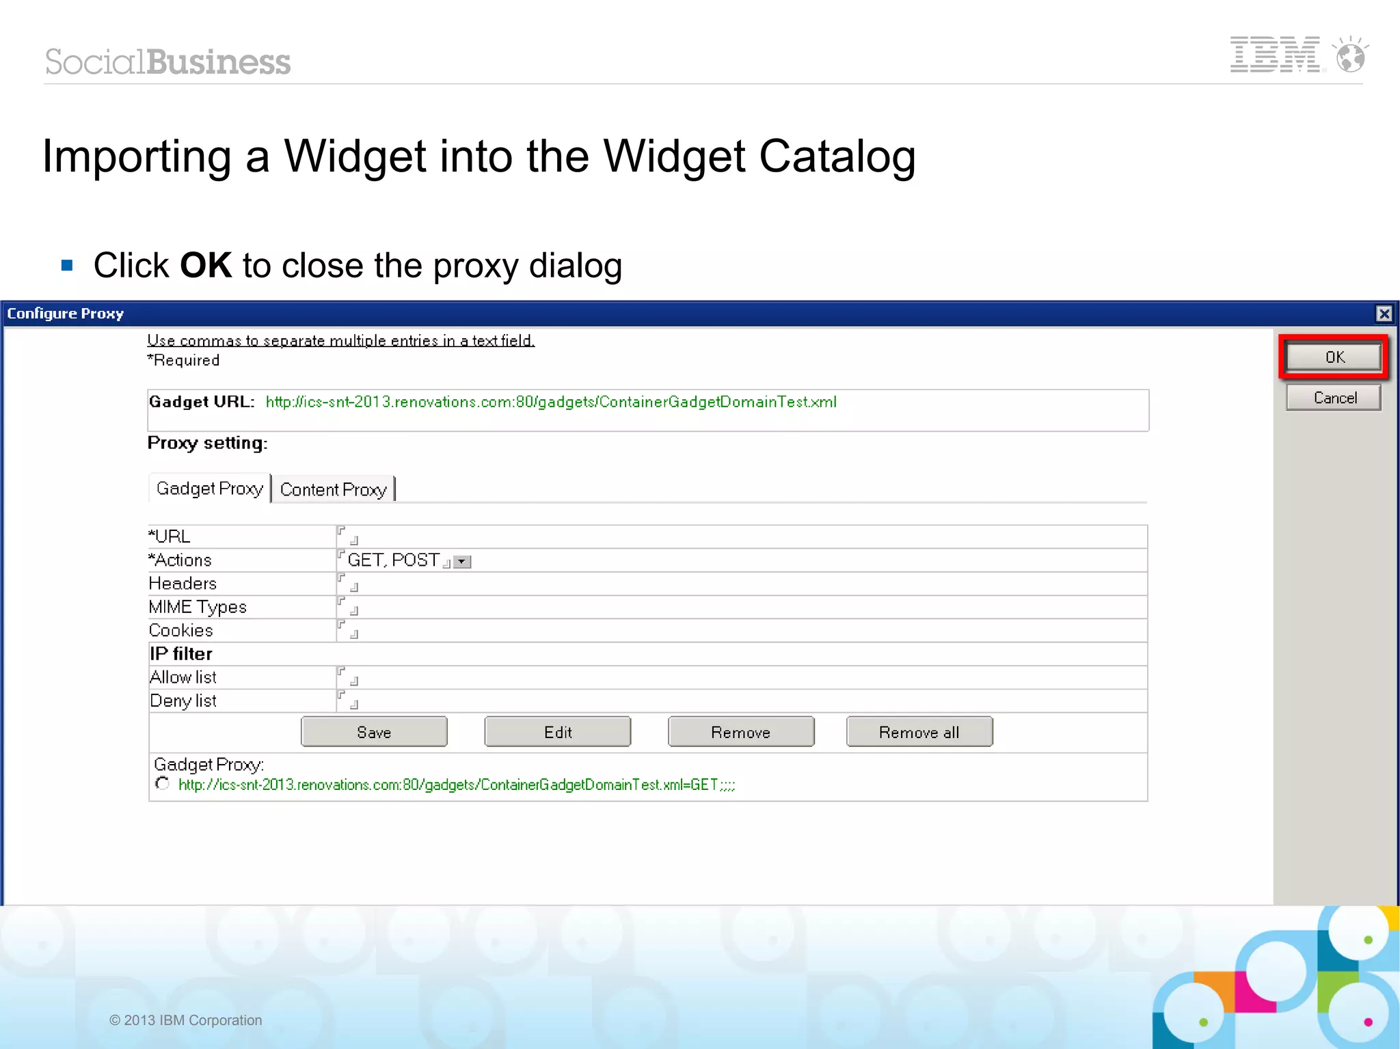
Task: Click the Allow list input field
Action: click(x=742, y=677)
